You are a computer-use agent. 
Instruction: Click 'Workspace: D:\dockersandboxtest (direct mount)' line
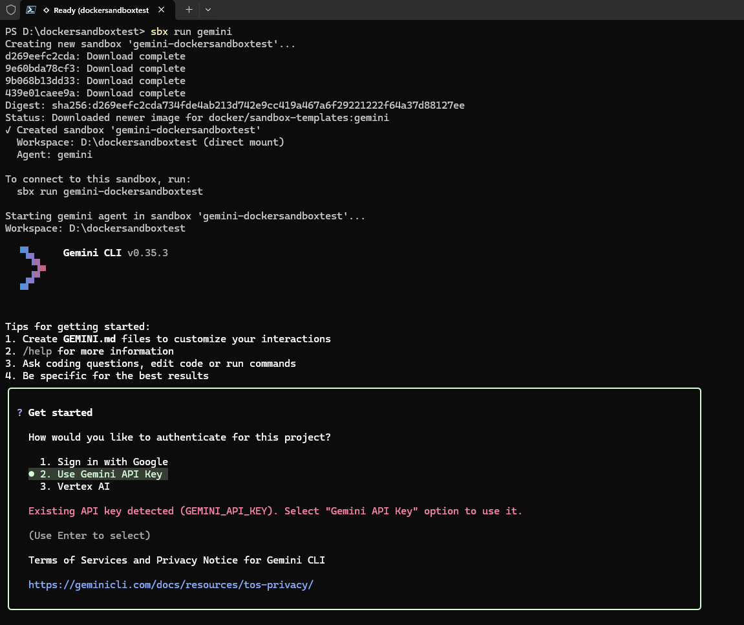coord(151,142)
